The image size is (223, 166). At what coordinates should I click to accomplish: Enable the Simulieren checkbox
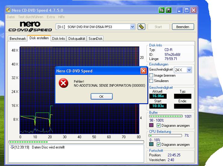click(x=151, y=81)
